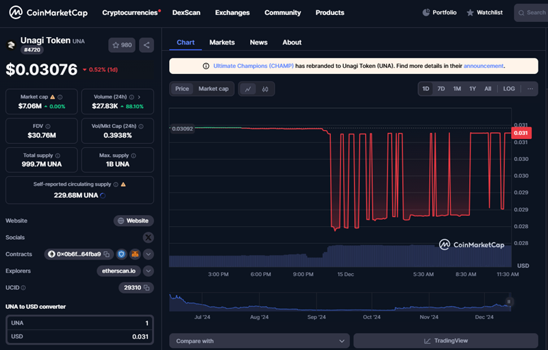This screenshot has height=350, width=548.
Task: Click the range navigator handle
Action: click(x=509, y=302)
